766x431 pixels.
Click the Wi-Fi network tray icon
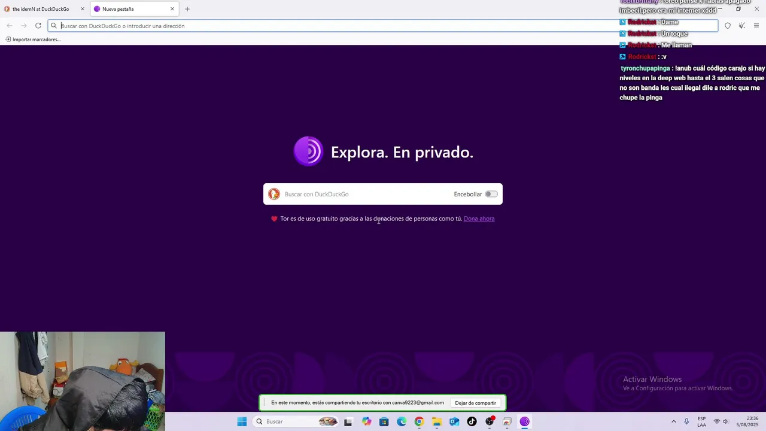[x=716, y=421]
